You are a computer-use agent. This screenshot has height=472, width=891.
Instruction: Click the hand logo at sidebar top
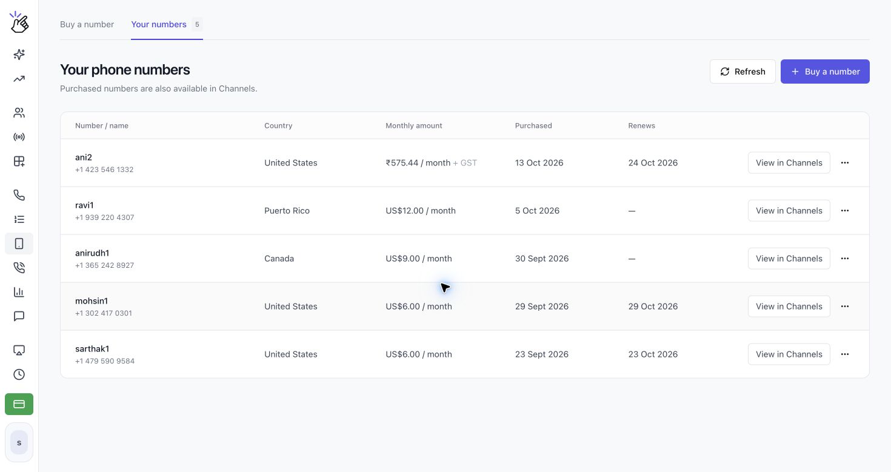tap(19, 22)
